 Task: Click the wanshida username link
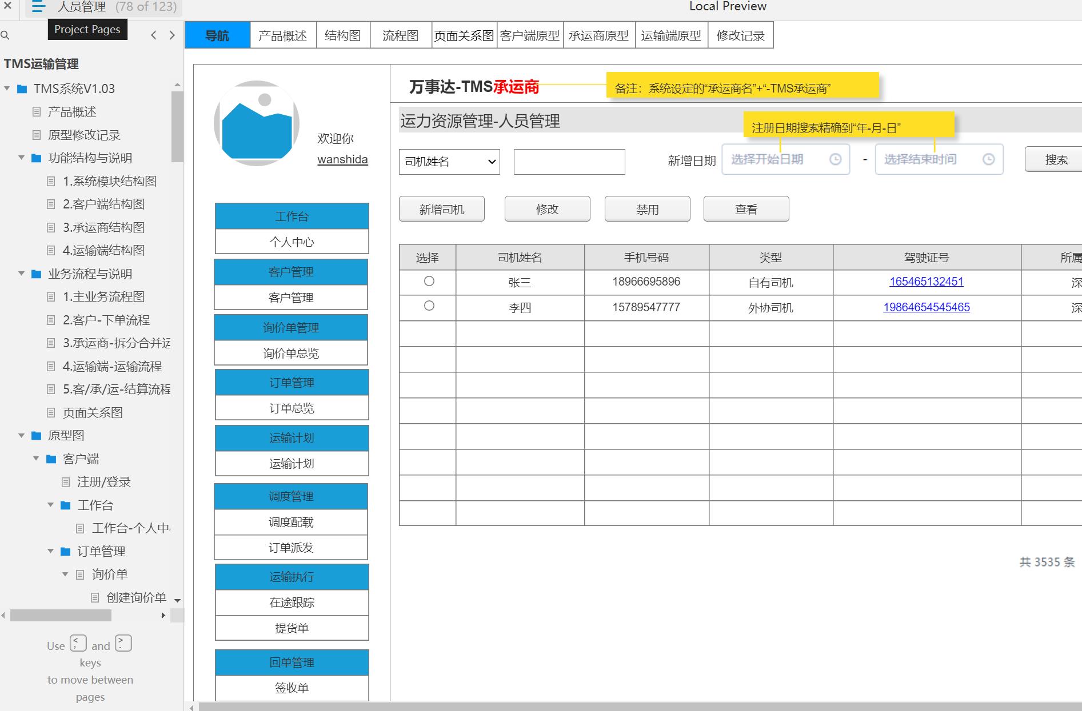tap(342, 159)
